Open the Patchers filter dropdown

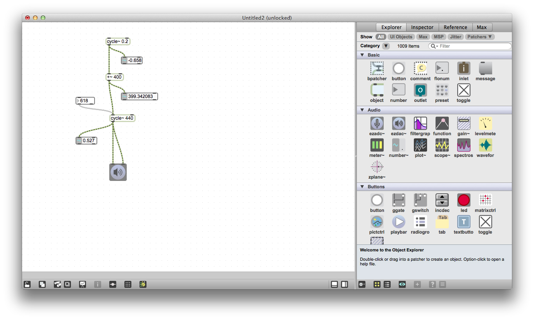click(480, 37)
